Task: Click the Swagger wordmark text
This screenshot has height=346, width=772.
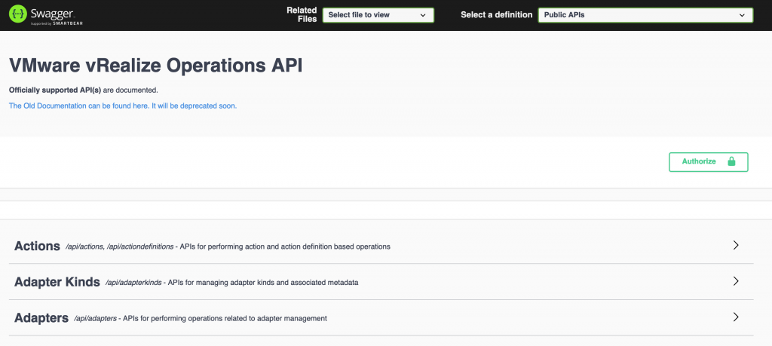Action: point(52,12)
